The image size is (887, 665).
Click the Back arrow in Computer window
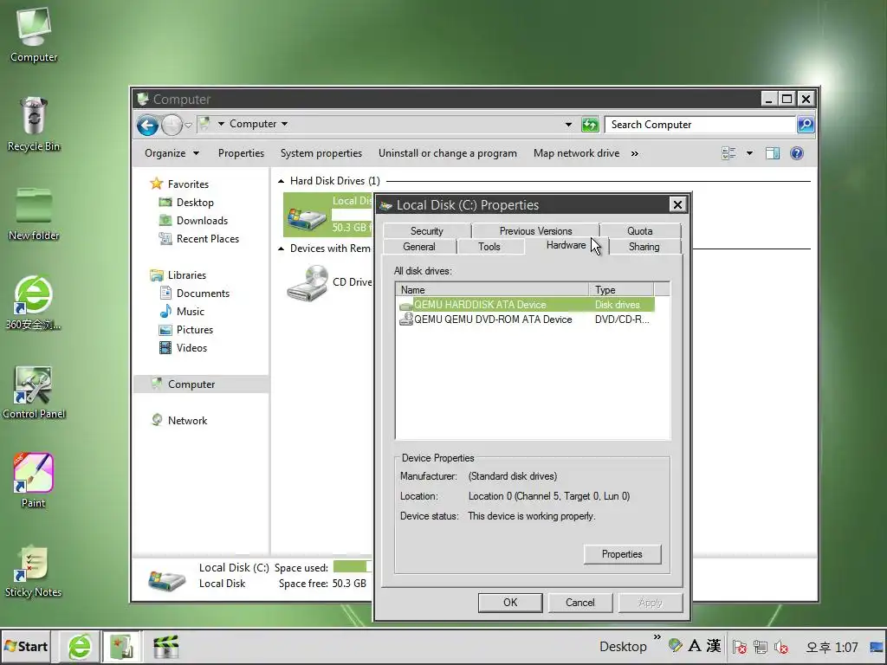point(147,125)
